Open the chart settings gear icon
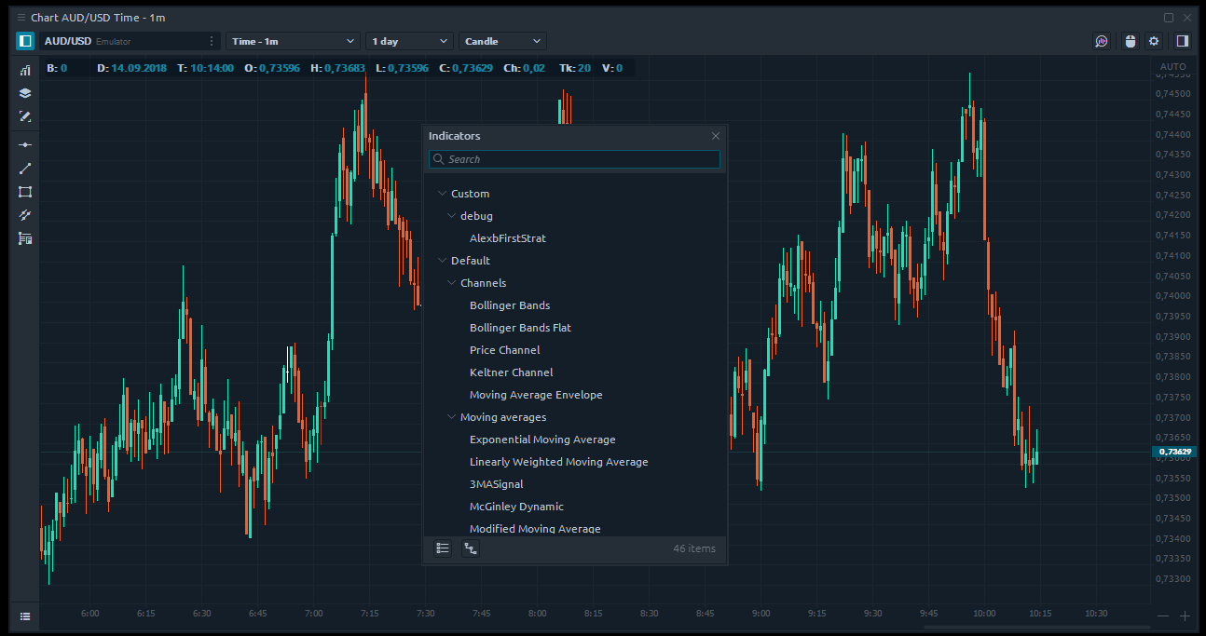Viewport: 1206px width, 636px height. point(1154,41)
